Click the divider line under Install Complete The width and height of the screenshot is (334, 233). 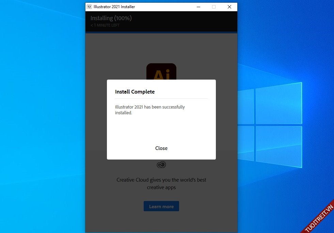(161, 99)
